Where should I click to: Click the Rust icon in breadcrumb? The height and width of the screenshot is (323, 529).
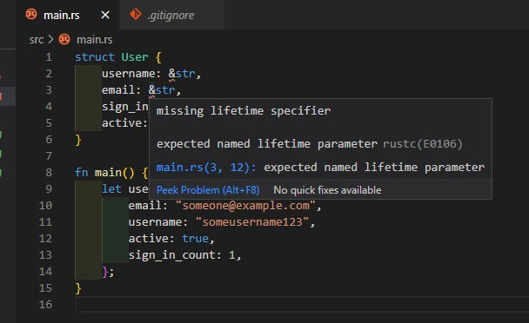point(64,39)
